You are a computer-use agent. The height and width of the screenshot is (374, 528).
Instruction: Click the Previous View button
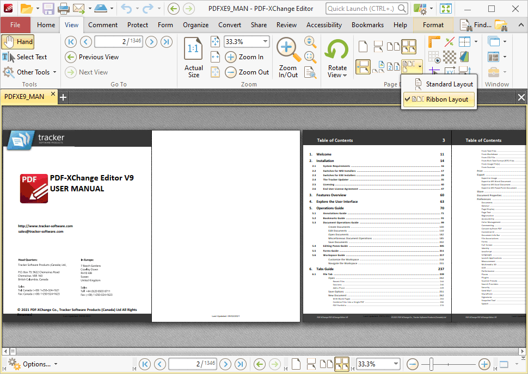coord(92,57)
